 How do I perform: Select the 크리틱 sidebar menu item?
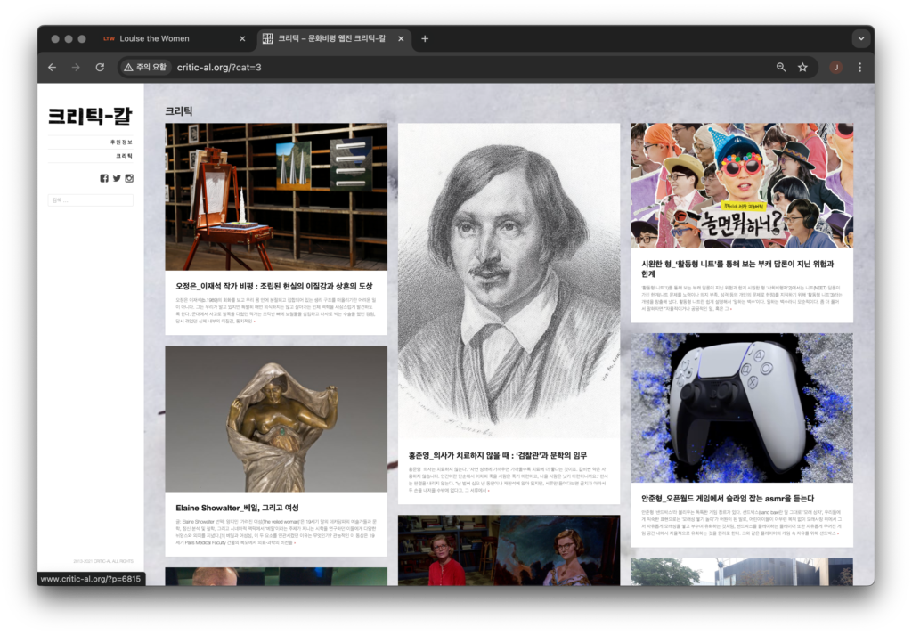[x=124, y=156]
